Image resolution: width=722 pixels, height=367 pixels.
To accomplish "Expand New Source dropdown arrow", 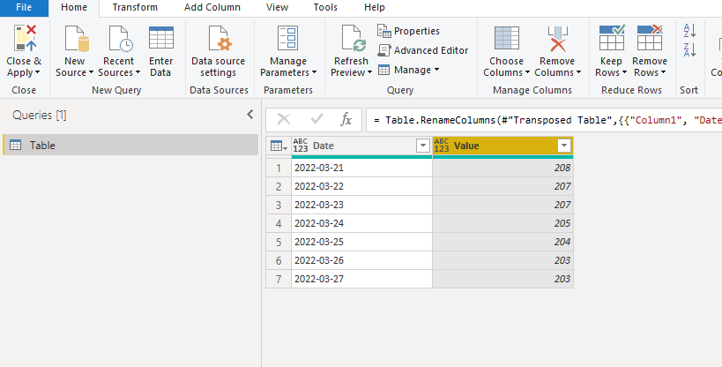I will [91, 73].
